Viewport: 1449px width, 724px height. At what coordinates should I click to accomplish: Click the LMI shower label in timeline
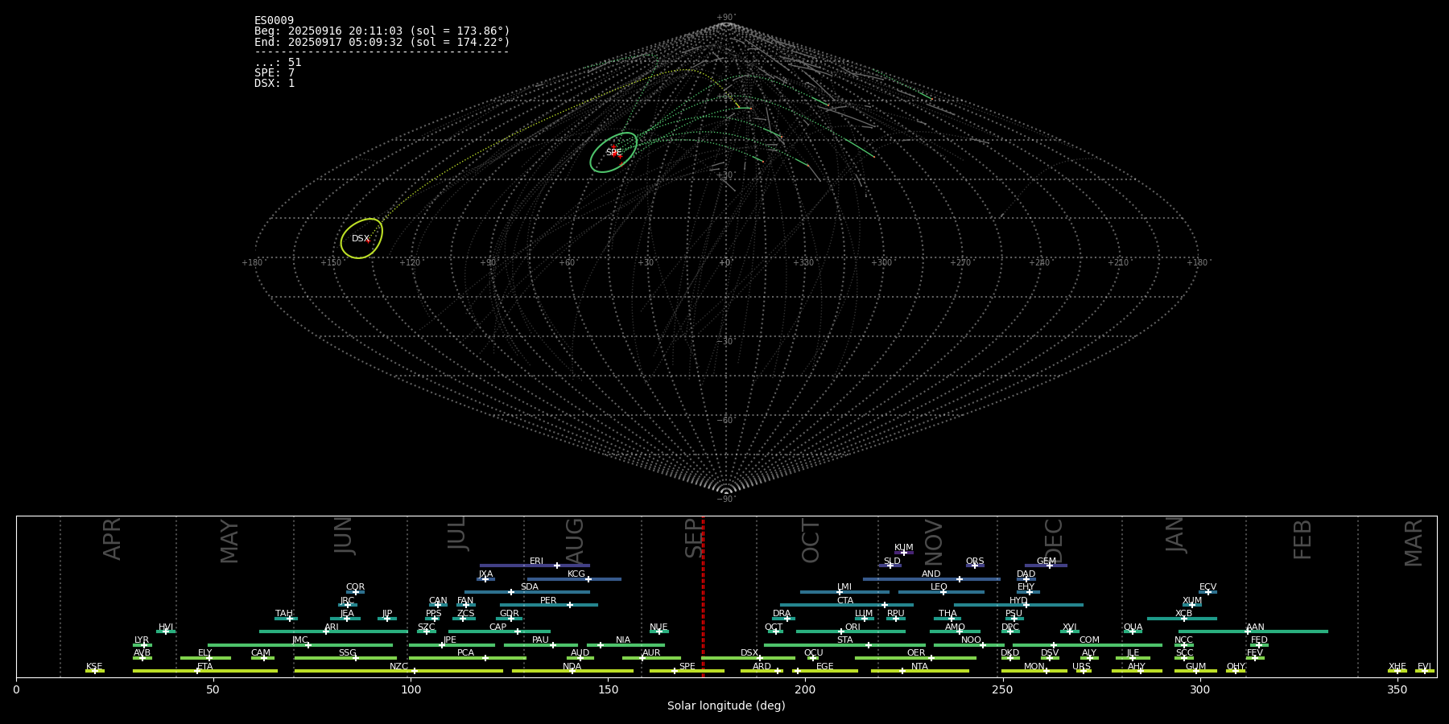(x=844, y=587)
